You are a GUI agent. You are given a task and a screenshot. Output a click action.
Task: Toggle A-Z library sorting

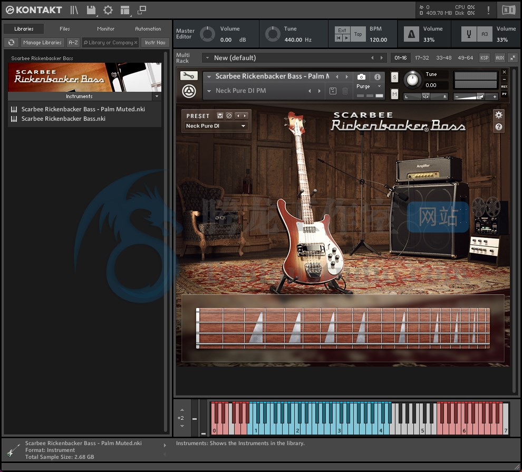(x=73, y=42)
